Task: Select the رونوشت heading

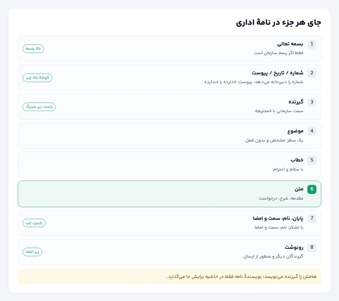Action: [294, 247]
